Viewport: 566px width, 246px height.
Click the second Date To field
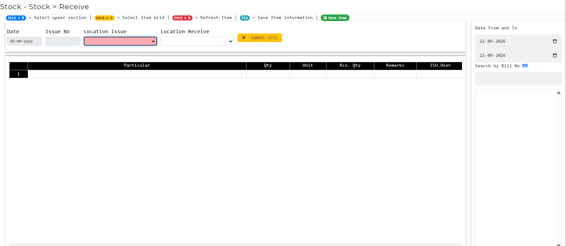coord(518,55)
